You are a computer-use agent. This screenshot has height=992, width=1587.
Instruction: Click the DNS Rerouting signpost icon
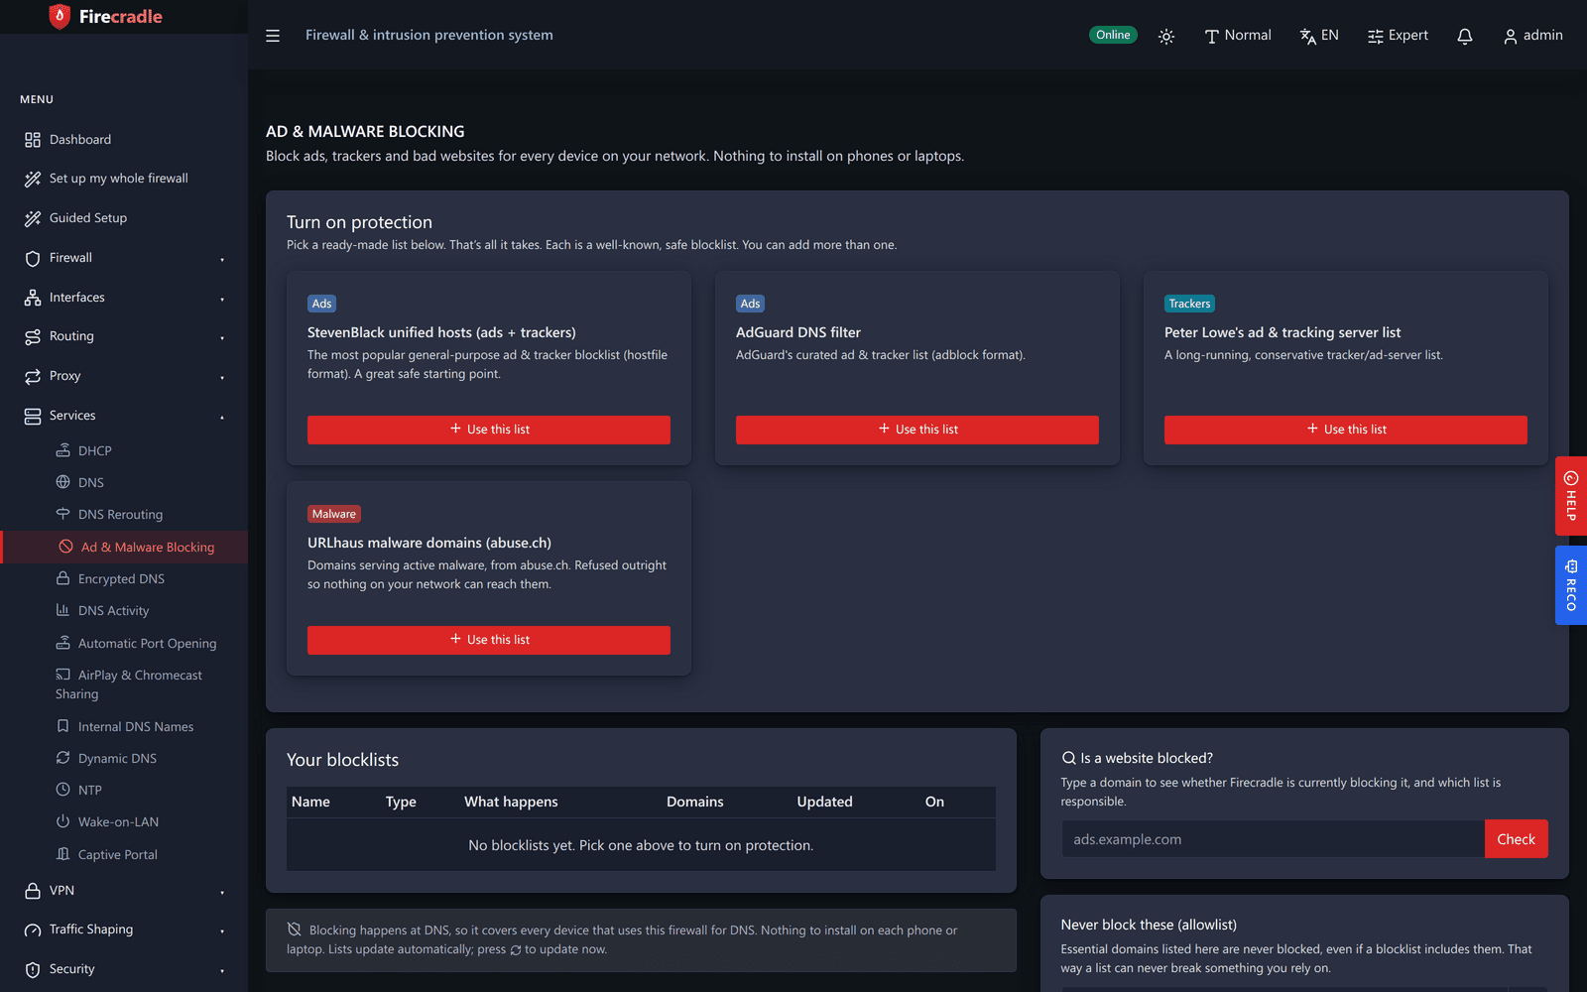point(62,514)
